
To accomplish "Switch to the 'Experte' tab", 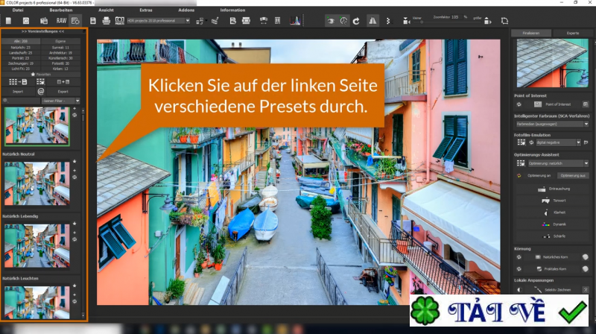I will point(572,33).
